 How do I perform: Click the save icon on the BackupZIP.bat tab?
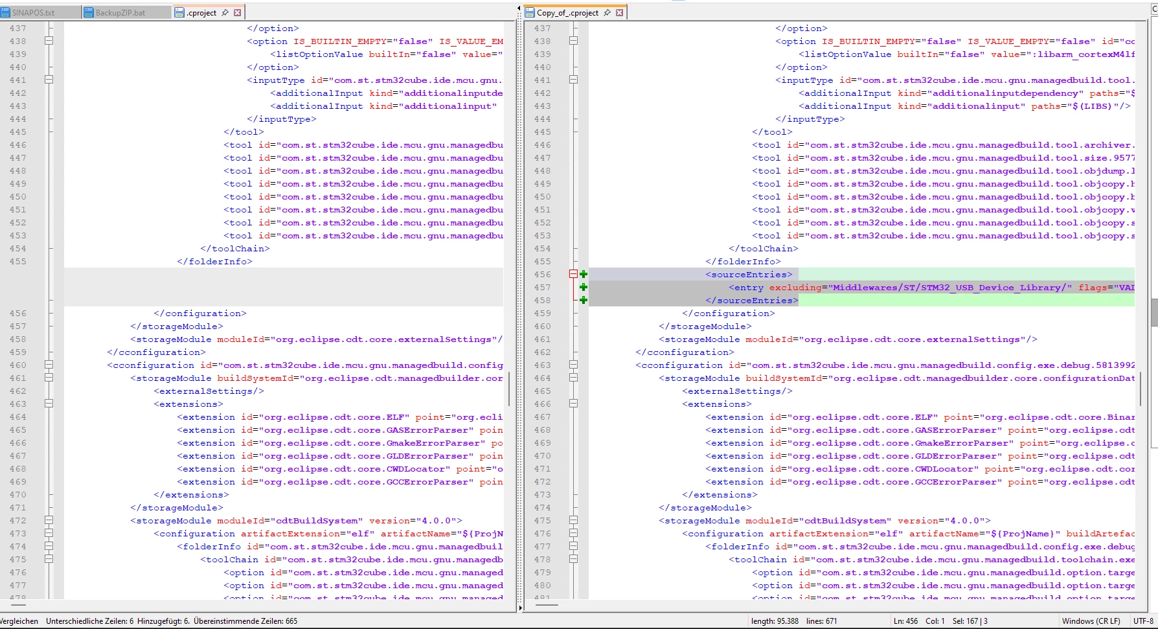(x=89, y=12)
